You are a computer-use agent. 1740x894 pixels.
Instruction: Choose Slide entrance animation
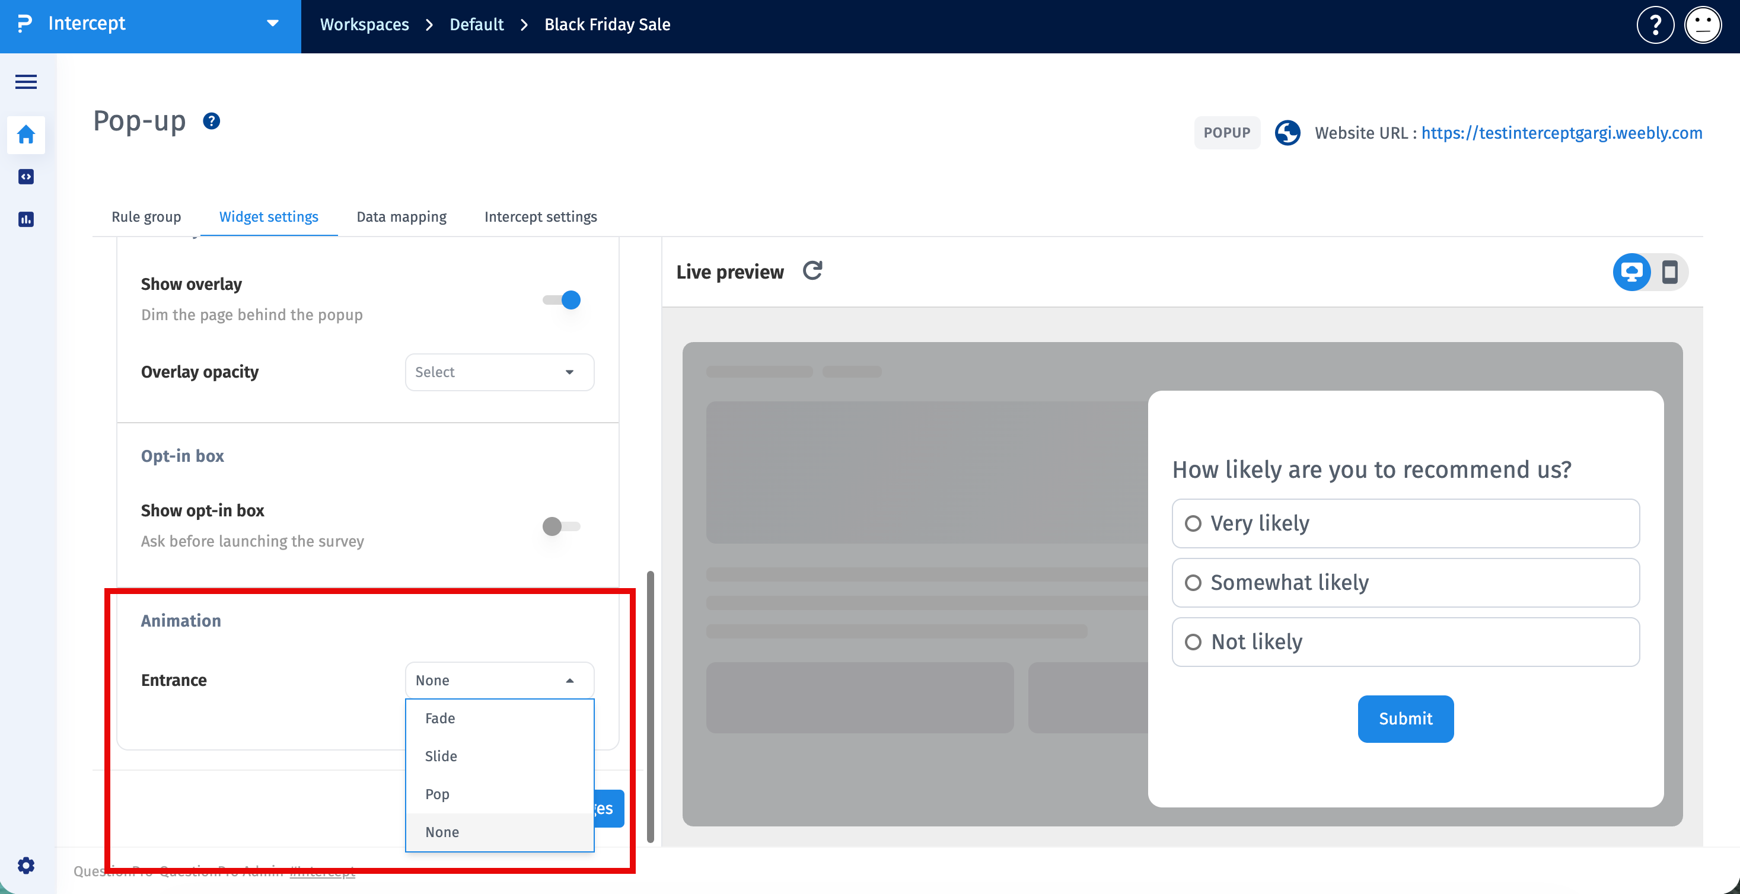[x=499, y=756]
